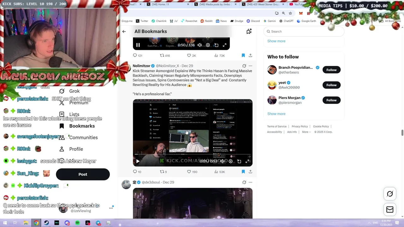Open the floating Grok button

[390, 194]
